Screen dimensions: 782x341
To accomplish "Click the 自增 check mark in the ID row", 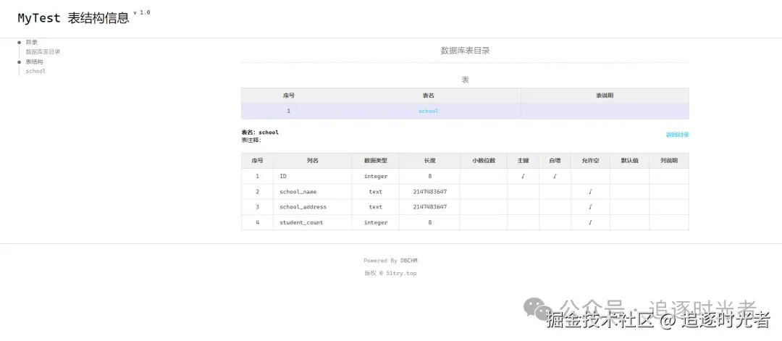I will coord(555,177).
